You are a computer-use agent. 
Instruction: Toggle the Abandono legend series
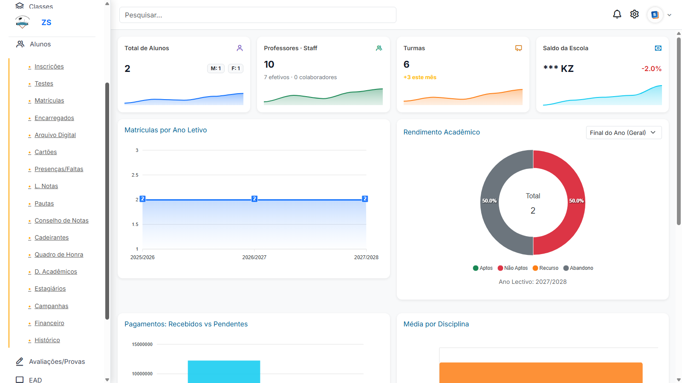(x=578, y=268)
